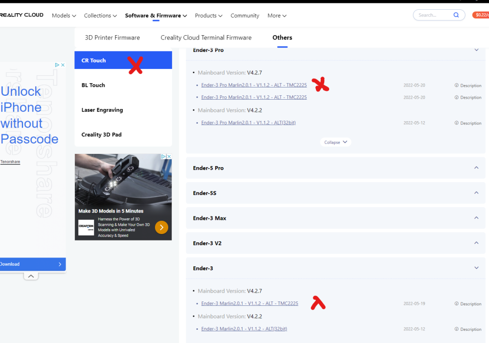The image size is (489, 343).
Task: Select BL Touch in the sidebar
Action: pos(123,85)
